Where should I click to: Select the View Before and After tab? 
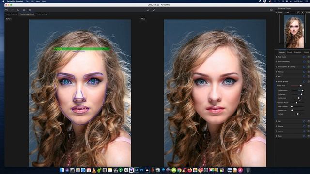[x=27, y=14]
